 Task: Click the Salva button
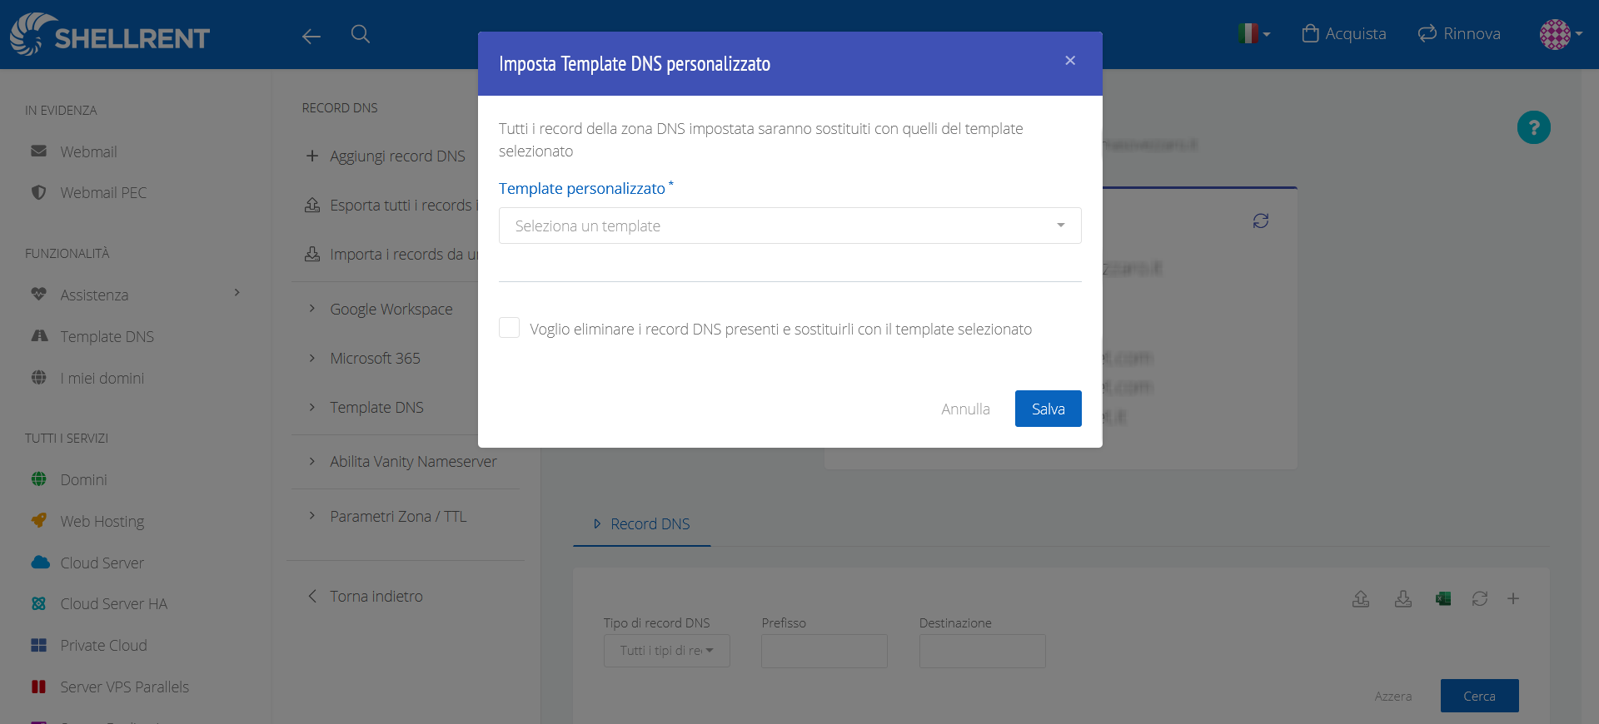pyautogui.click(x=1048, y=409)
